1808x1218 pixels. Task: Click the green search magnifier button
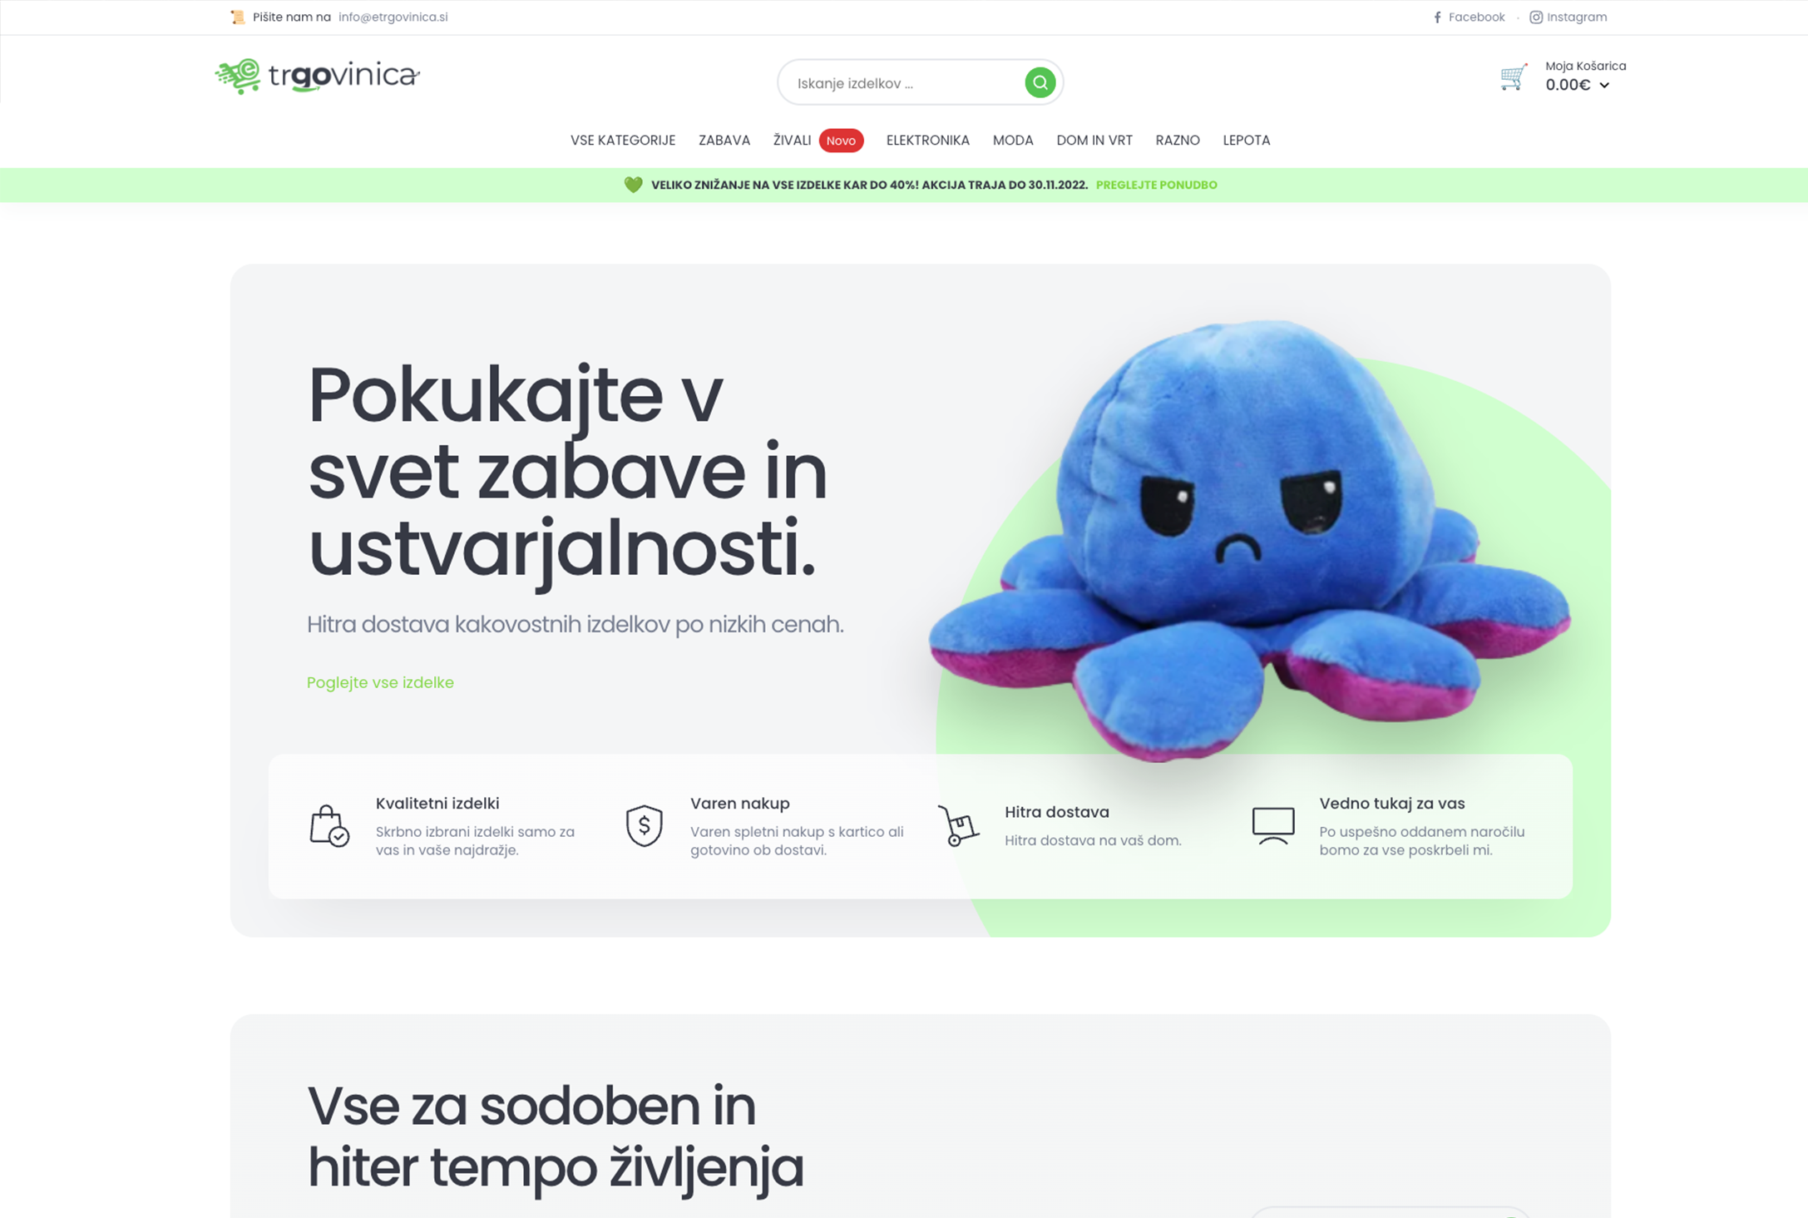click(1040, 82)
